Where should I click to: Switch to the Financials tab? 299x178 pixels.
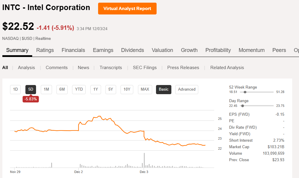pyautogui.click(x=73, y=50)
